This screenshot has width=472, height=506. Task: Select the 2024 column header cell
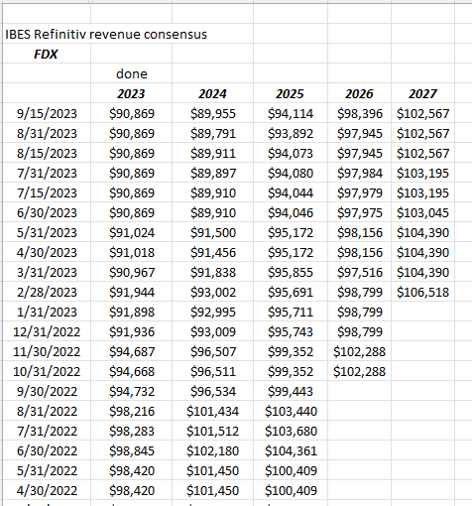(213, 93)
